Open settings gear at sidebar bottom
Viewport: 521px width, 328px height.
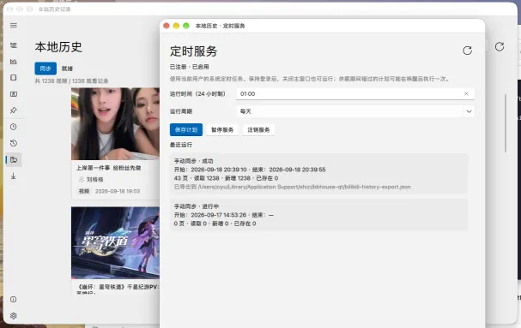[x=14, y=316]
